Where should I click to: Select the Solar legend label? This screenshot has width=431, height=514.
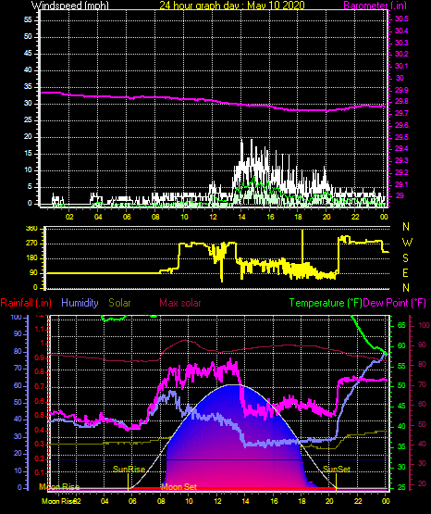[119, 303]
